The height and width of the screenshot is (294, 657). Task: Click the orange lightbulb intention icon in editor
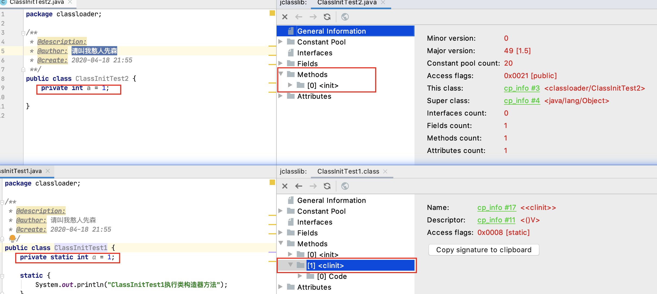[x=12, y=238]
